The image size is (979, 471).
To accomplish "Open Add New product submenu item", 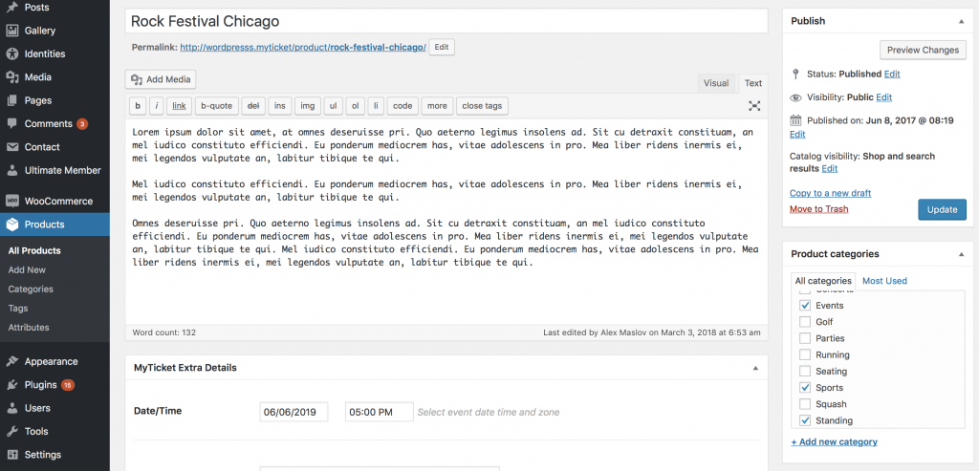I will point(27,270).
